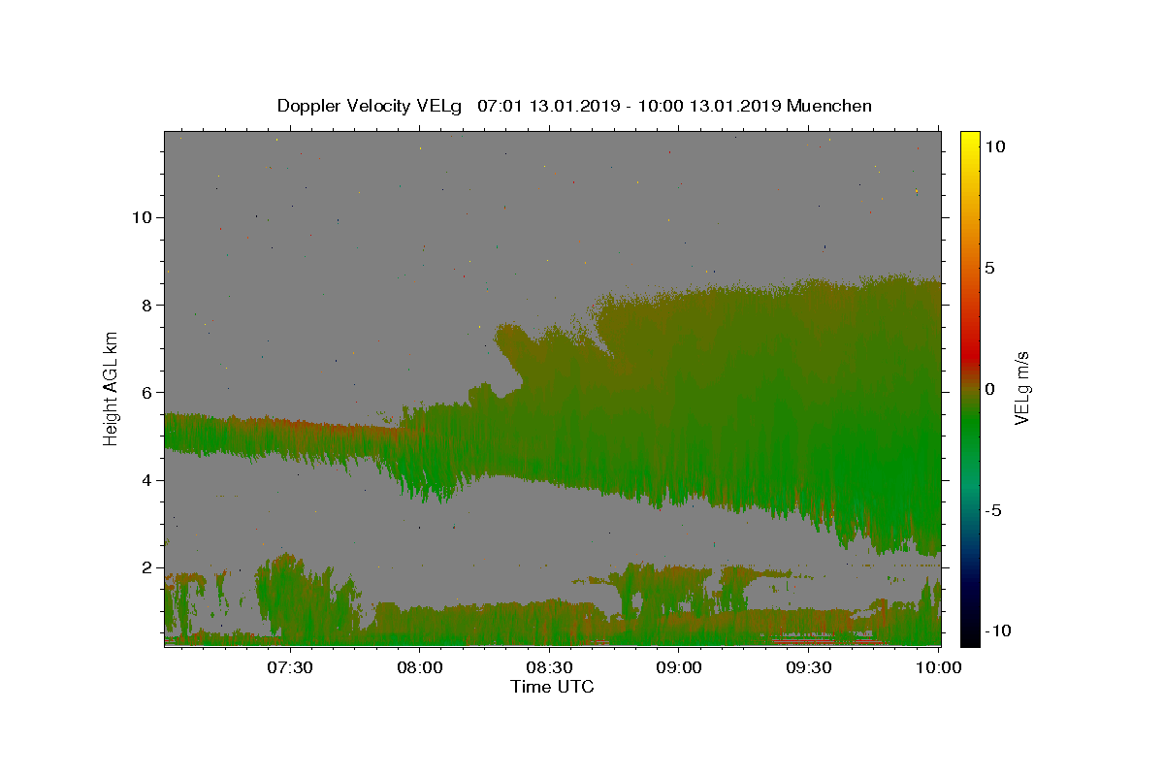This screenshot has width=1164, height=776.
Task: Click the colorbar value 10 label
Action: point(994,146)
